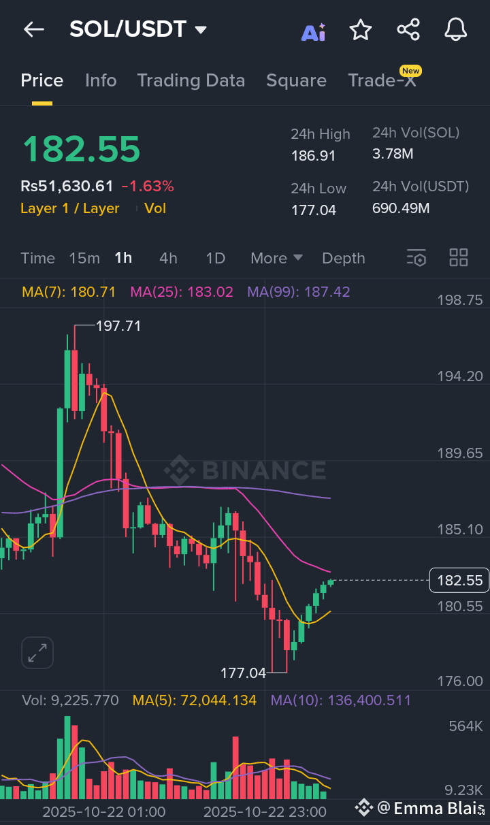Screen dimensions: 490x825
Task: Switch to the Depth chart view
Action: 344,258
